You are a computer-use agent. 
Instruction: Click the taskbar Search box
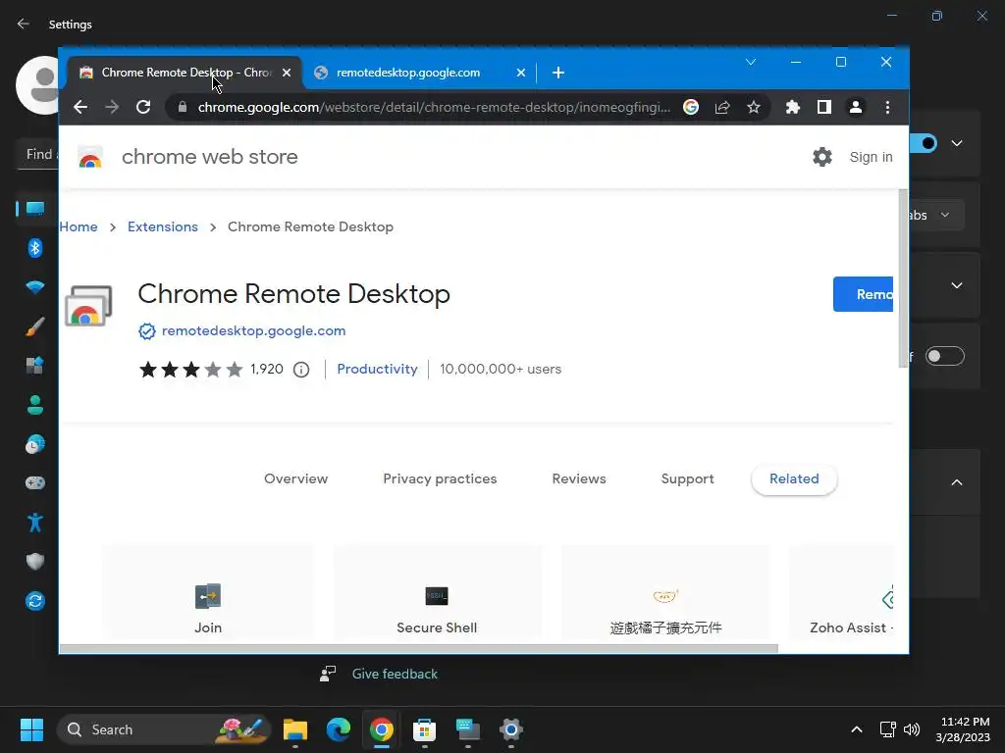click(164, 729)
